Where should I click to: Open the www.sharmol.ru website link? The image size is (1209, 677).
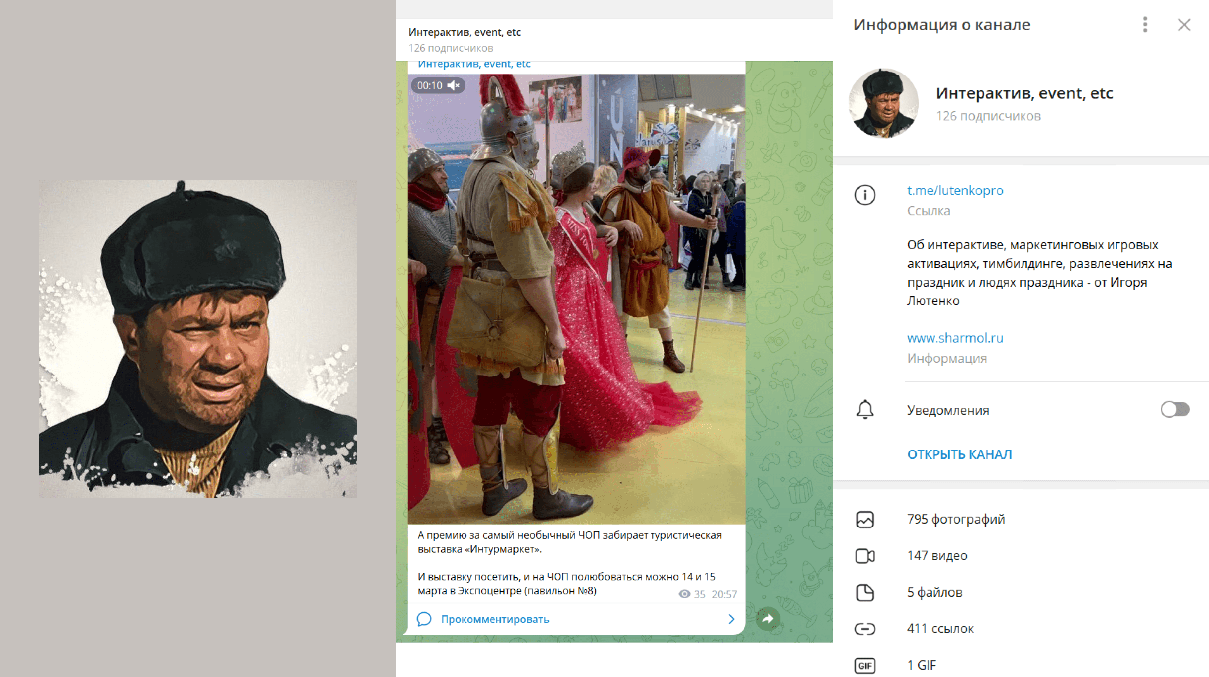pyautogui.click(x=955, y=338)
